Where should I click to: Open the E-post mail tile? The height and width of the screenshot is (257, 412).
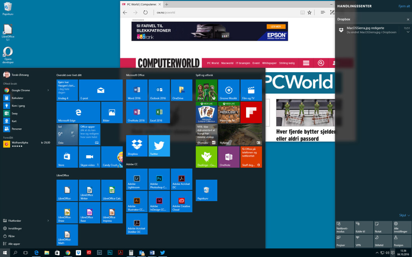(x=100, y=90)
